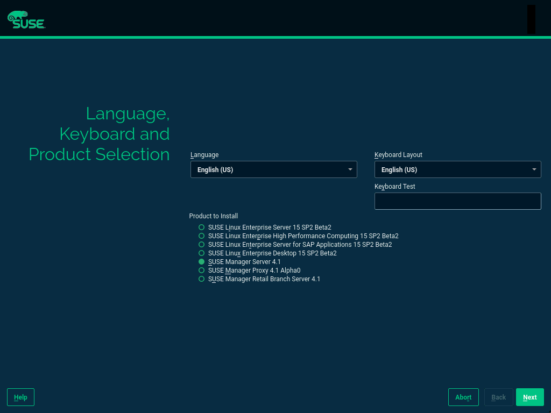Select SUSE Manager Server 4.1 radio button

pos(201,262)
